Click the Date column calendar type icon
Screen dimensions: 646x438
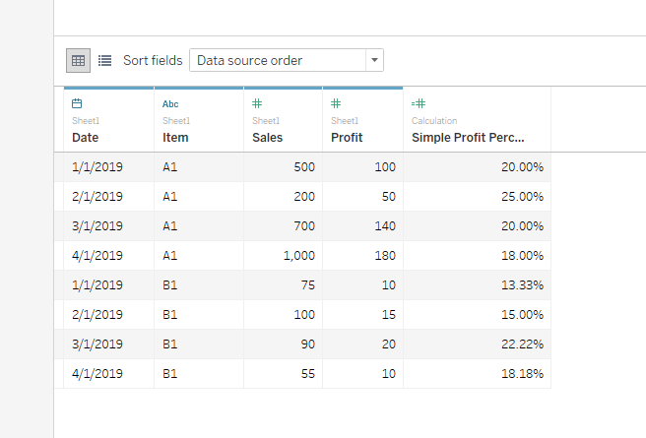coord(78,103)
